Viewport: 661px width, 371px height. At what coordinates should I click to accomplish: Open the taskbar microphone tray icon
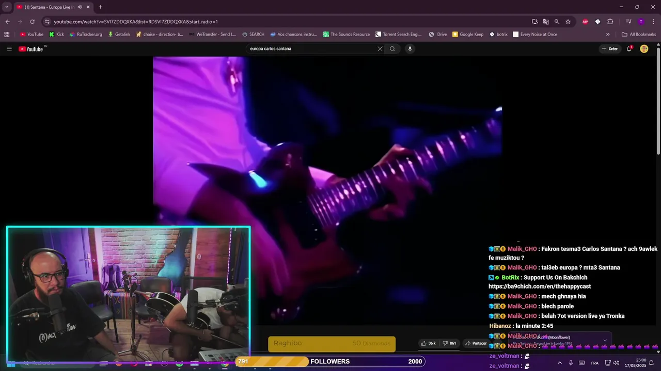pyautogui.click(x=571, y=363)
